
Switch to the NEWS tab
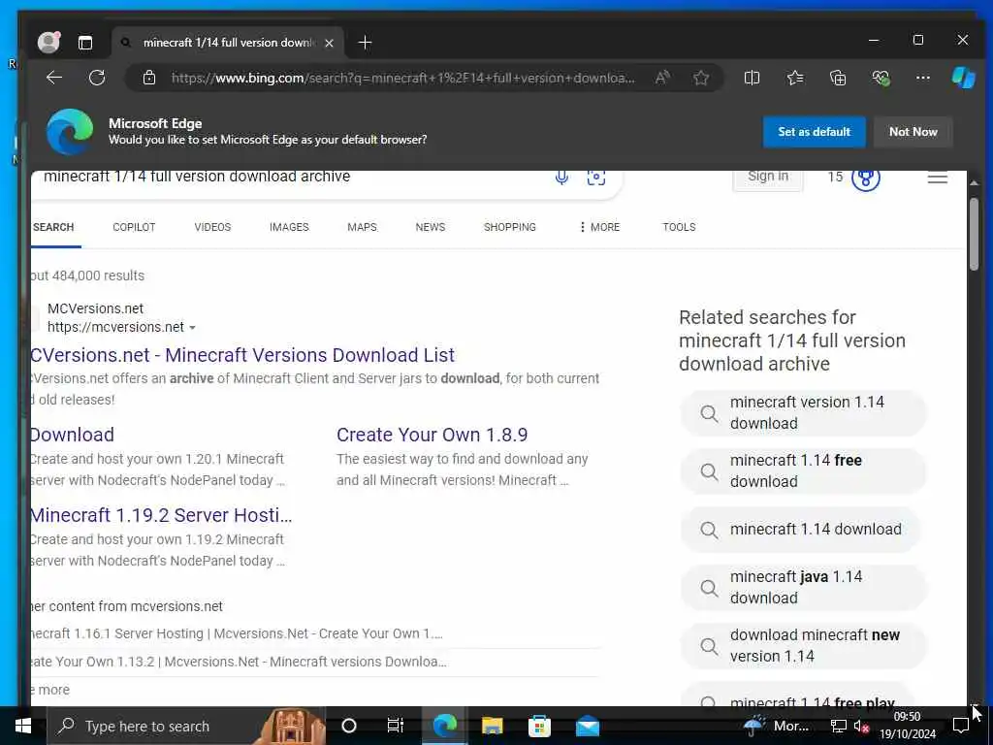click(430, 227)
